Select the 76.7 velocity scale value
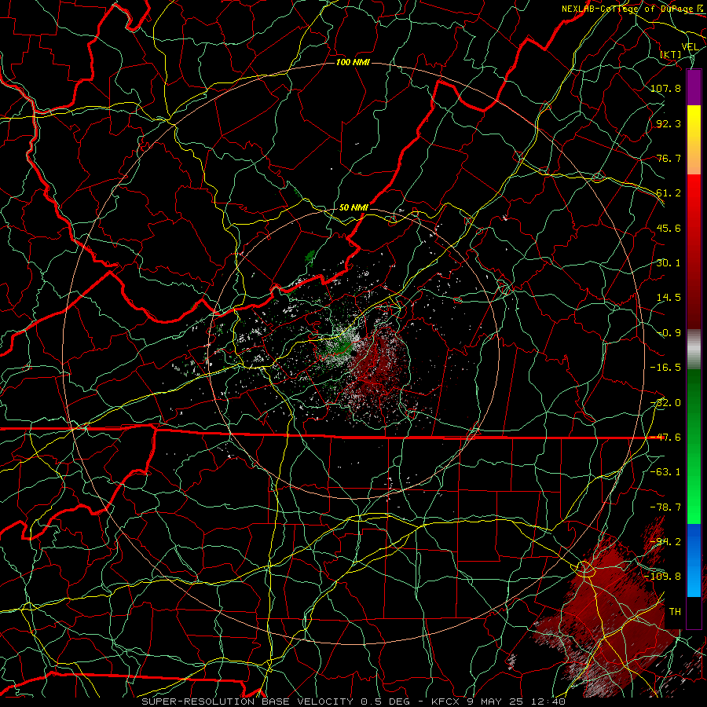 point(669,158)
